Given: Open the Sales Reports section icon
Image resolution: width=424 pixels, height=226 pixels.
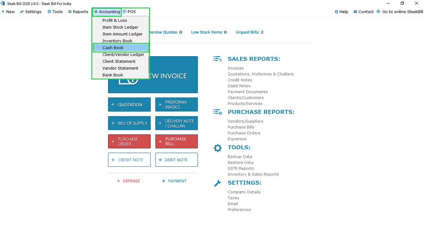Looking at the screenshot, I should pyautogui.click(x=218, y=59).
